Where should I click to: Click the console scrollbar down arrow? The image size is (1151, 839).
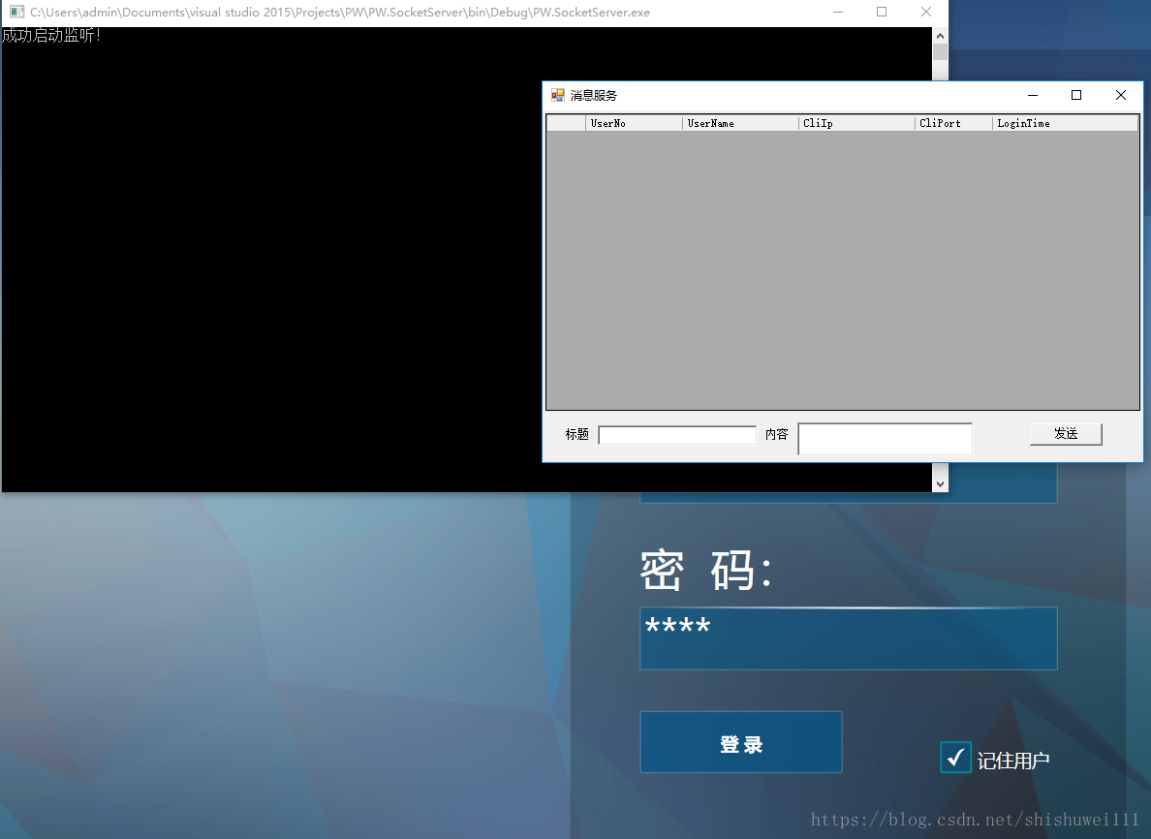tap(940, 483)
